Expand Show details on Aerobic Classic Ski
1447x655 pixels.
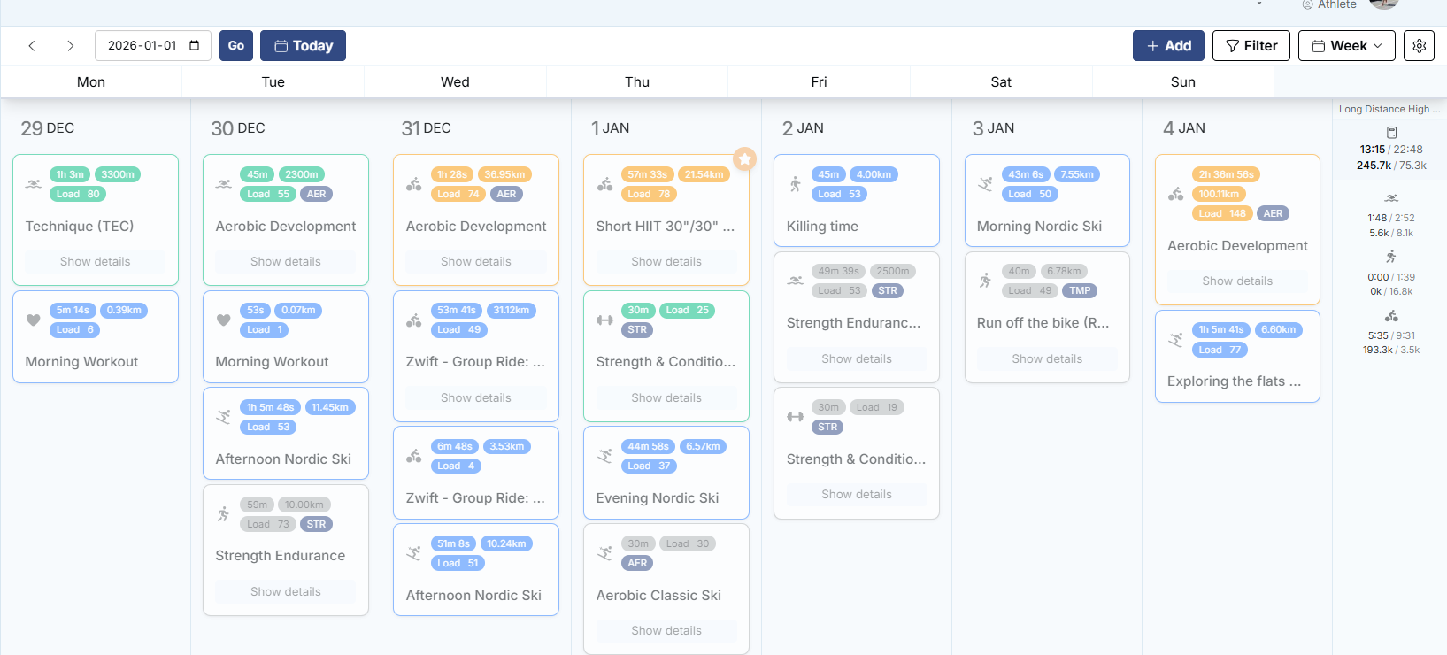pyautogui.click(x=666, y=631)
